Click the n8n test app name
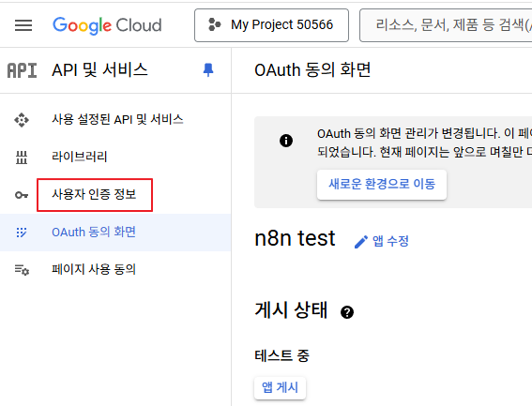Screen dimensions: 532x406 (295, 238)
